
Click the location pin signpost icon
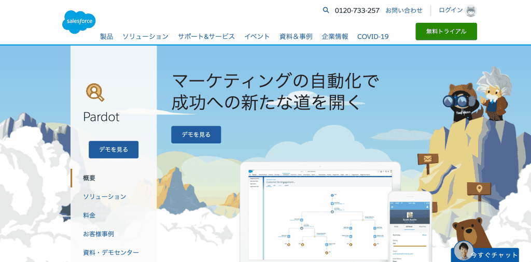(479, 187)
